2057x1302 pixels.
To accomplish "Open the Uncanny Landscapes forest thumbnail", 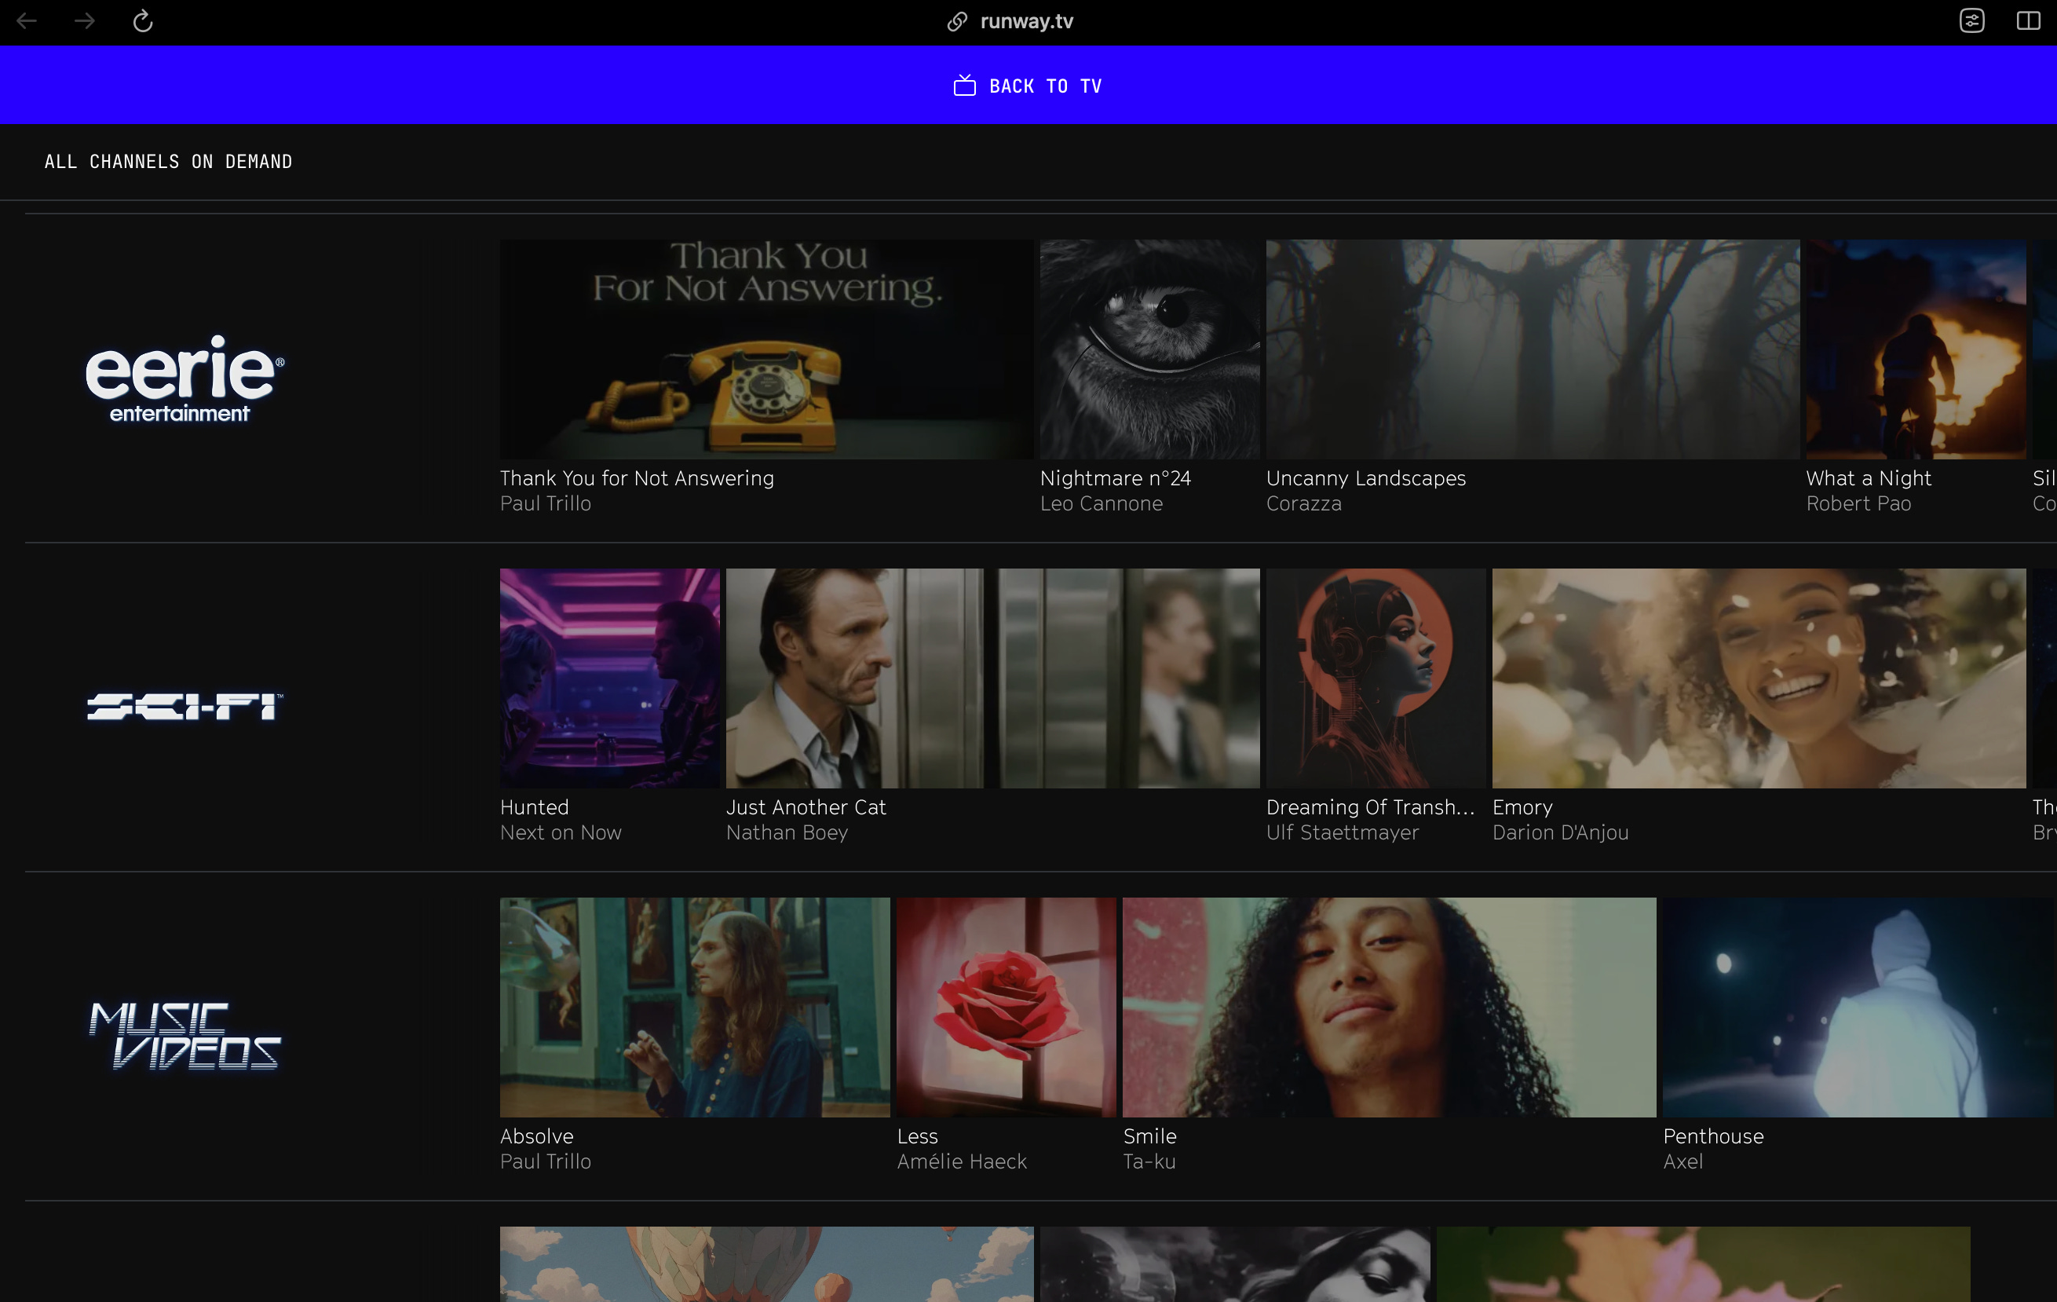I will point(1532,349).
